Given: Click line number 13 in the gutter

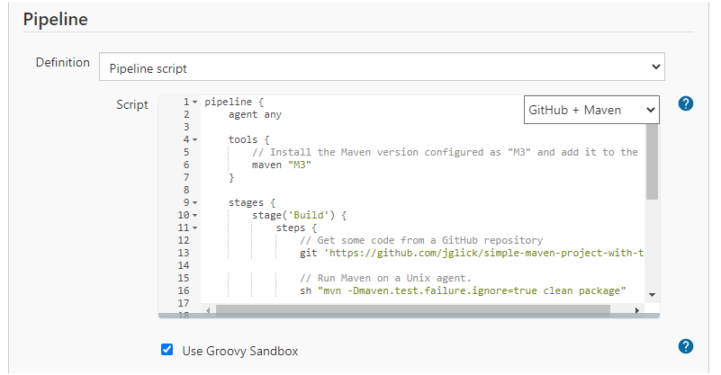Looking at the screenshot, I should pyautogui.click(x=184, y=254).
